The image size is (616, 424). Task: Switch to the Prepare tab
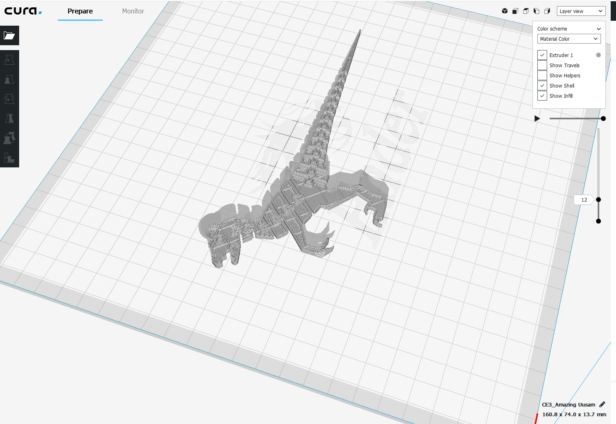[80, 11]
